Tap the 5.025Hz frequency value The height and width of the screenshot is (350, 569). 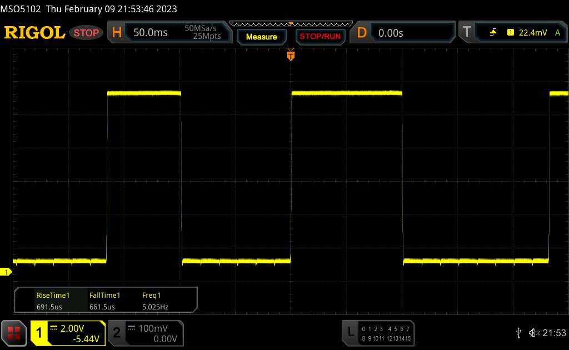tap(155, 307)
